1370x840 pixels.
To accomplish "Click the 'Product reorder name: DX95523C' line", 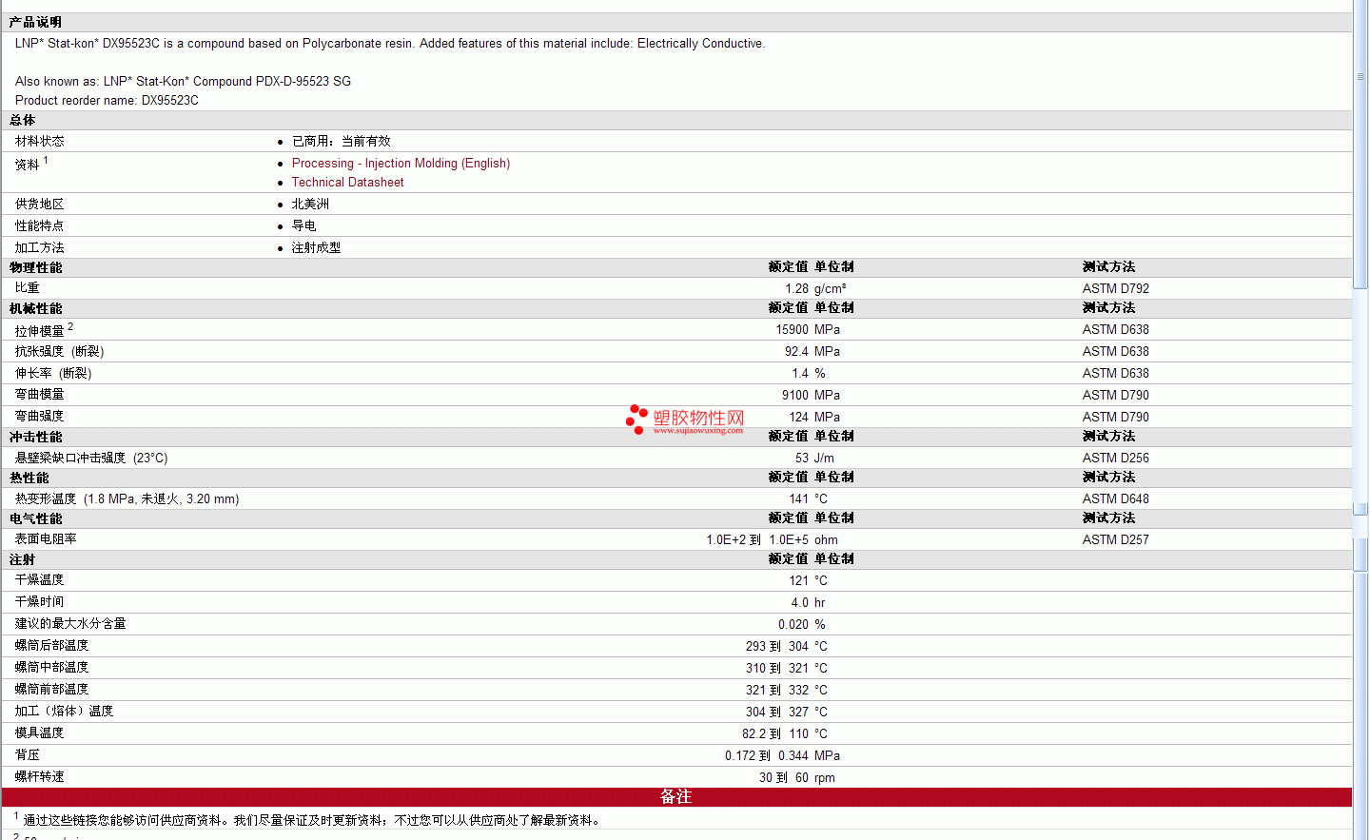I will pyautogui.click(x=107, y=101).
